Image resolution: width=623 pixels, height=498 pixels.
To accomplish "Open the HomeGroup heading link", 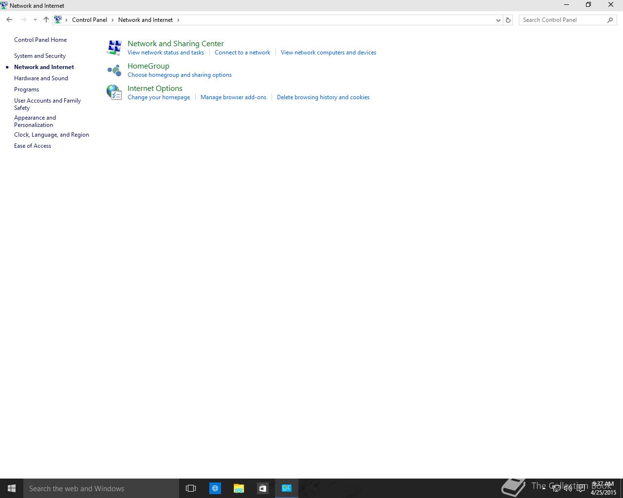I will [148, 66].
